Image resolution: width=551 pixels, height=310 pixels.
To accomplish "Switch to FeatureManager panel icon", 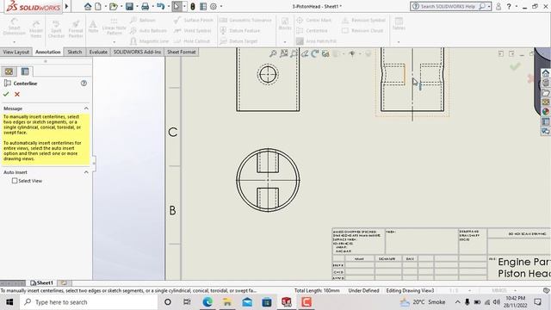I will (x=9, y=71).
